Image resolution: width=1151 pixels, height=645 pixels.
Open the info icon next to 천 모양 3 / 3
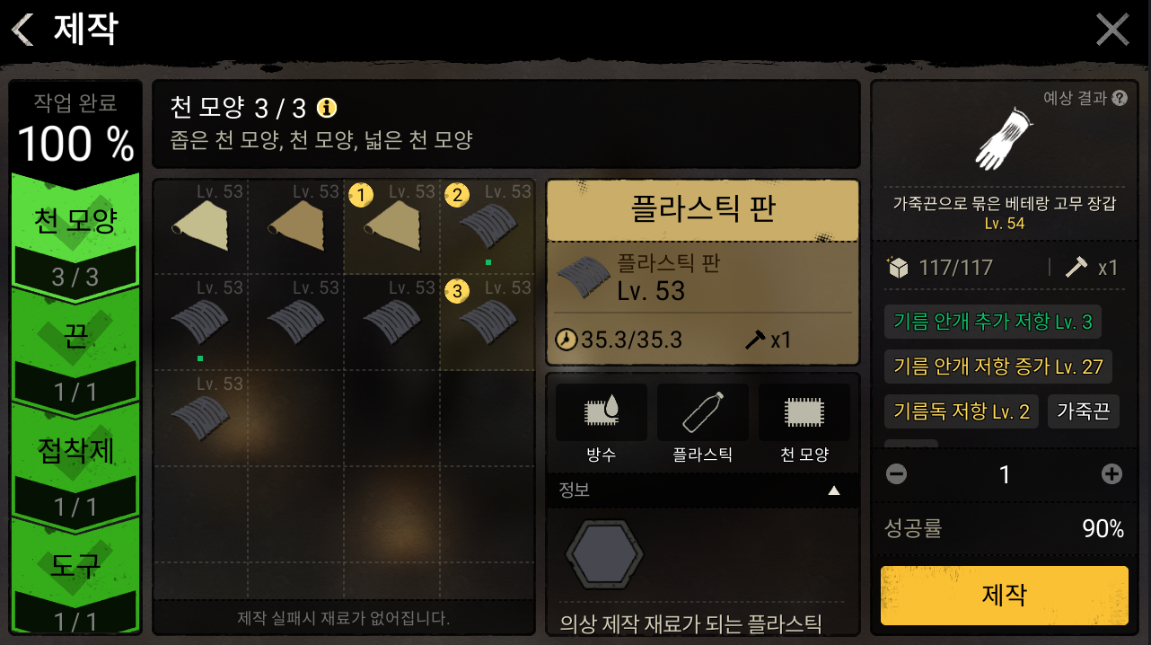pyautogui.click(x=327, y=109)
